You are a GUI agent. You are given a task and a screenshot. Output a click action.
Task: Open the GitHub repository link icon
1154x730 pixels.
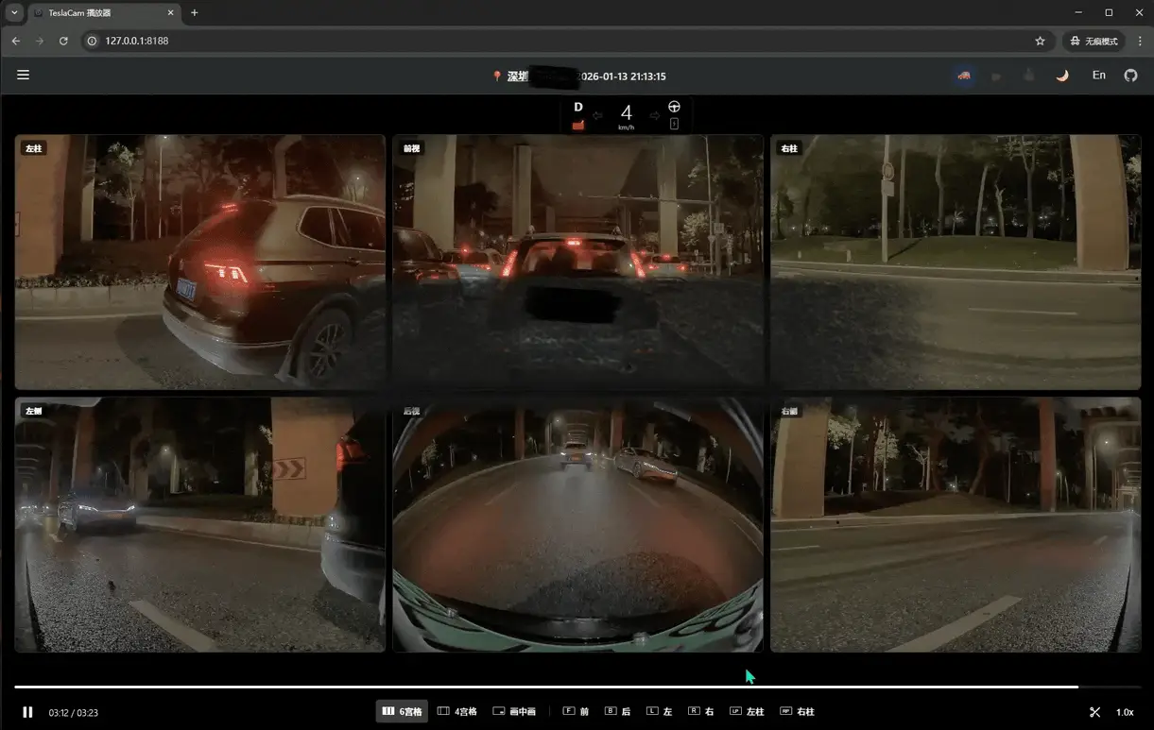pyautogui.click(x=1130, y=76)
